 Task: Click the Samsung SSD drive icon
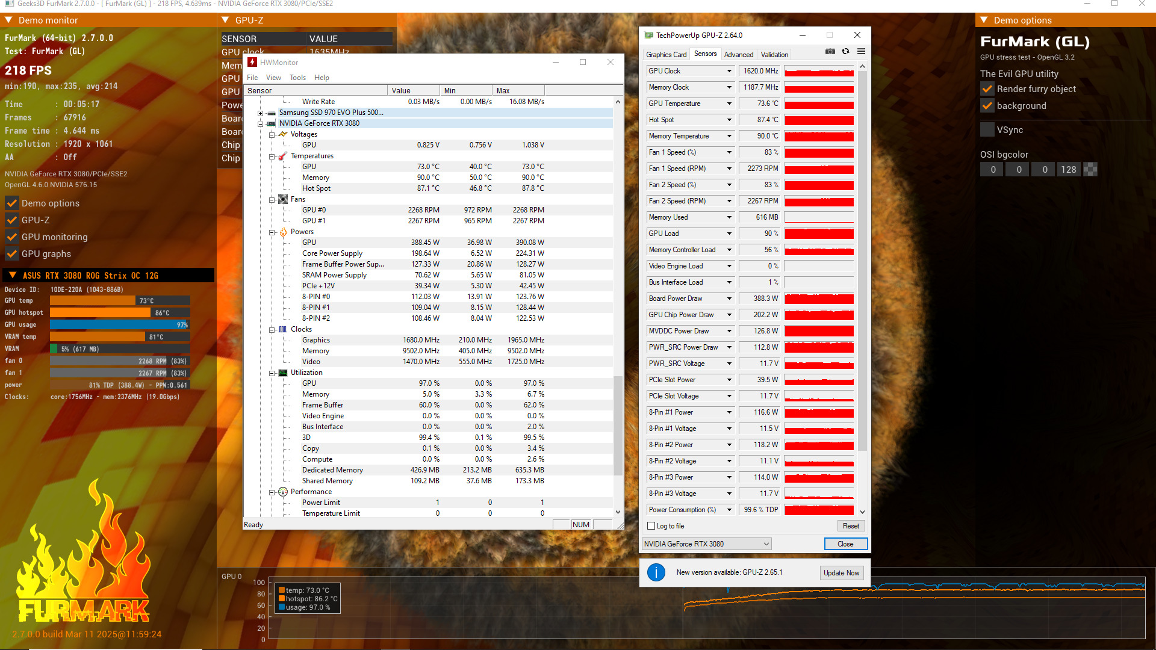272,113
